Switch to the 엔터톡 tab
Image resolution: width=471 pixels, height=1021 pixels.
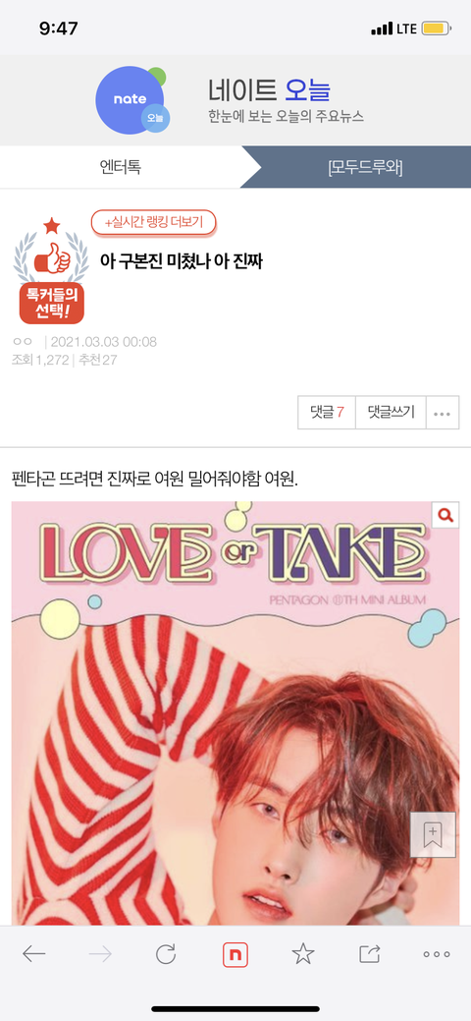tap(121, 167)
